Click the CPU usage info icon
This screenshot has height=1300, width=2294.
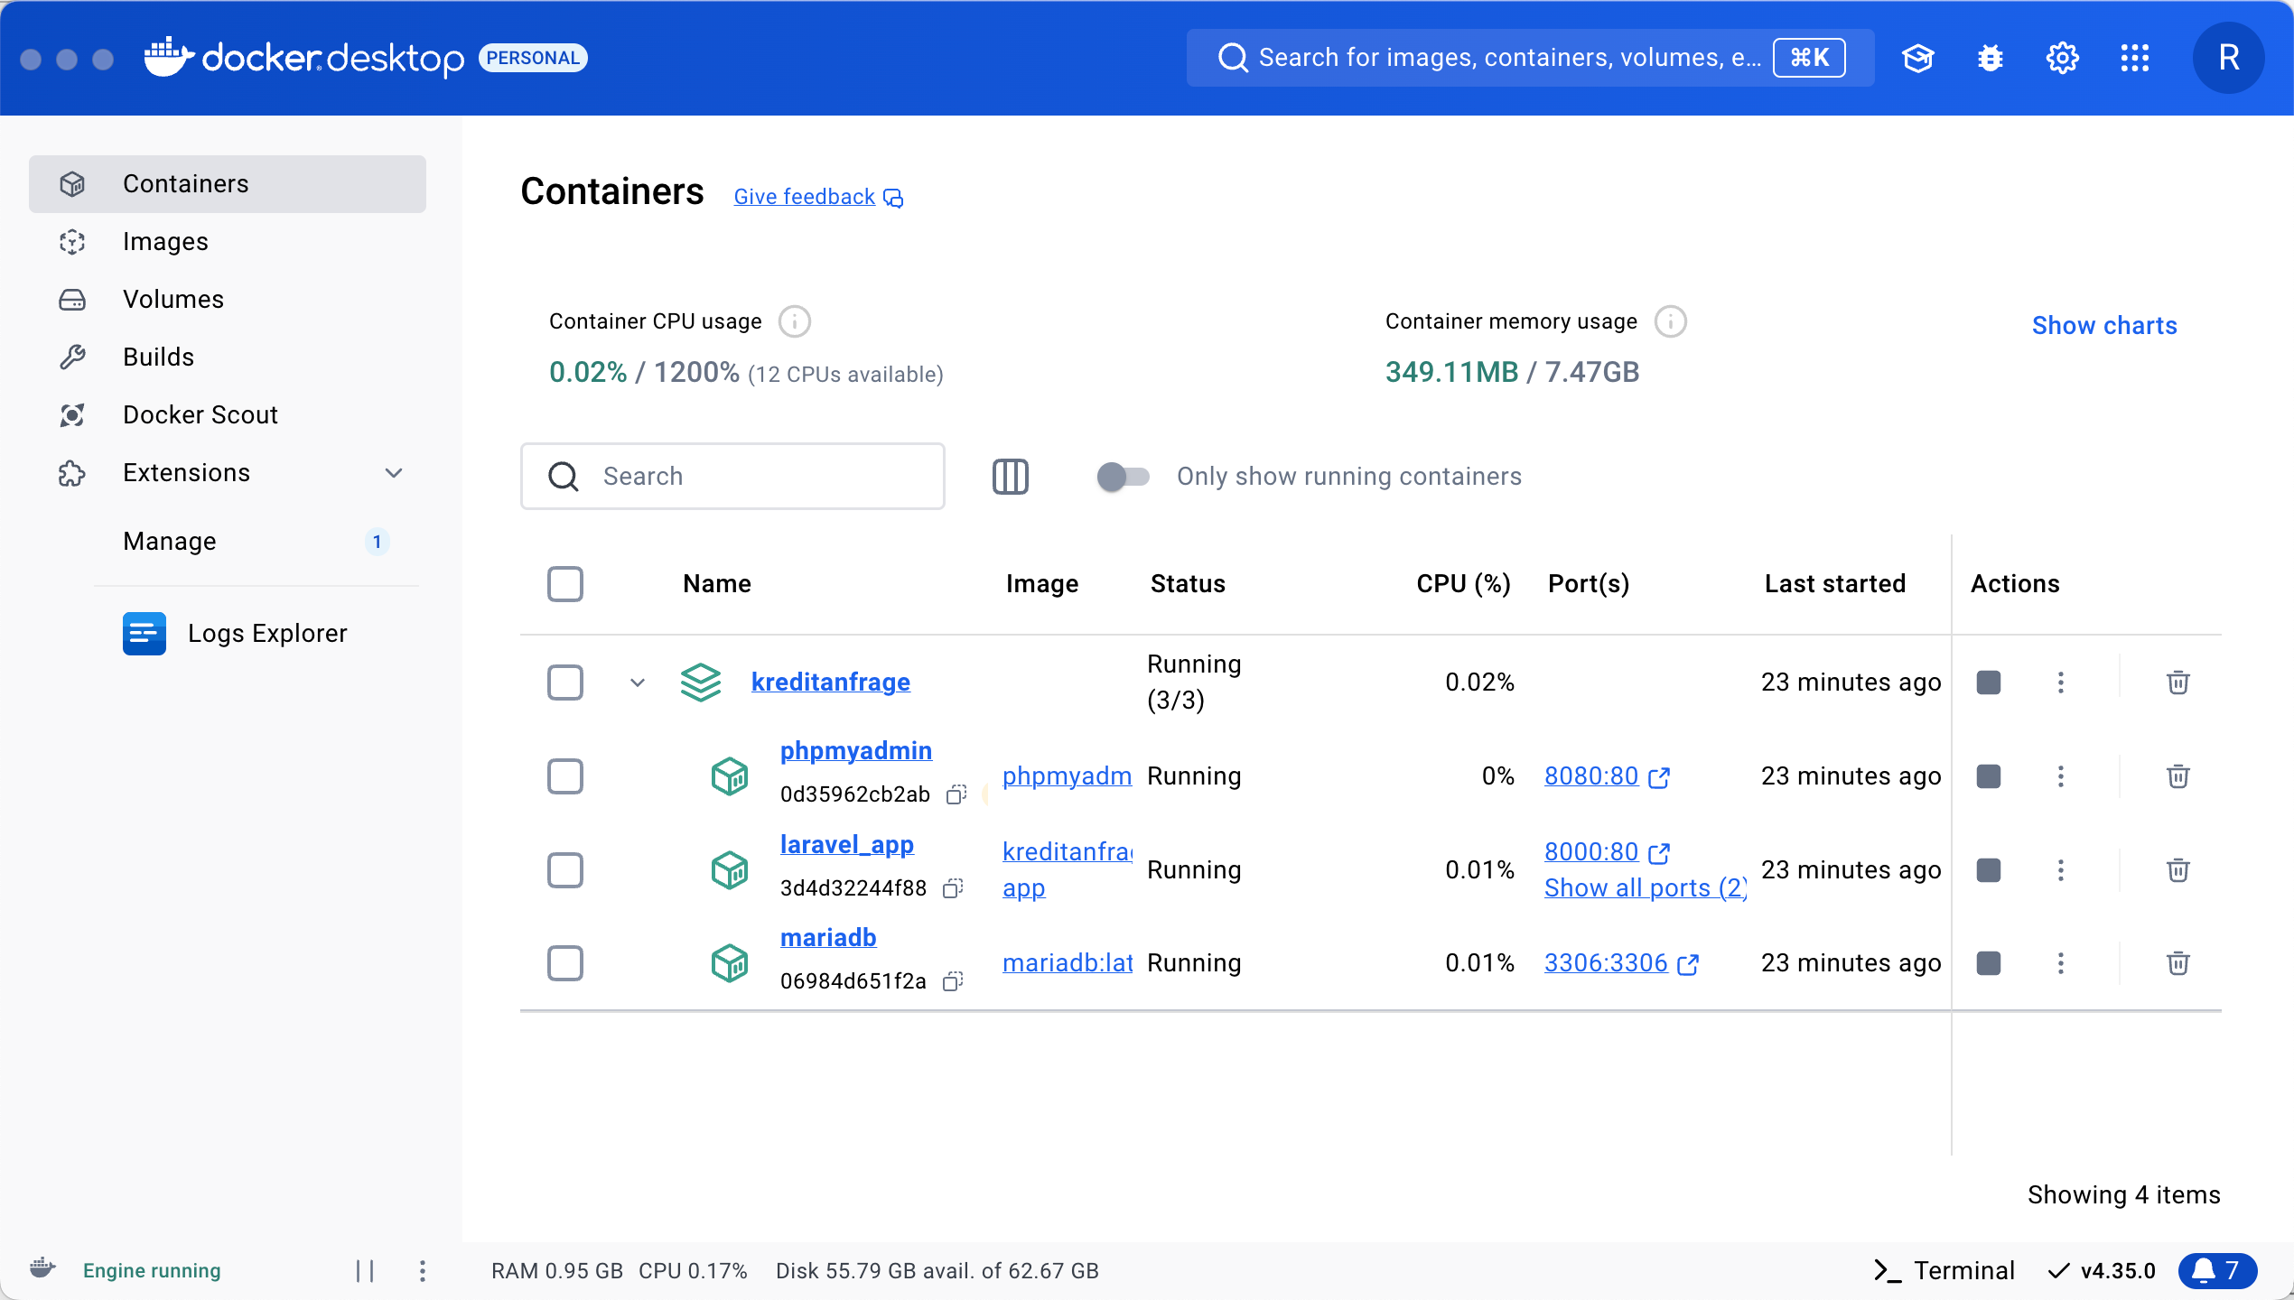tap(795, 321)
